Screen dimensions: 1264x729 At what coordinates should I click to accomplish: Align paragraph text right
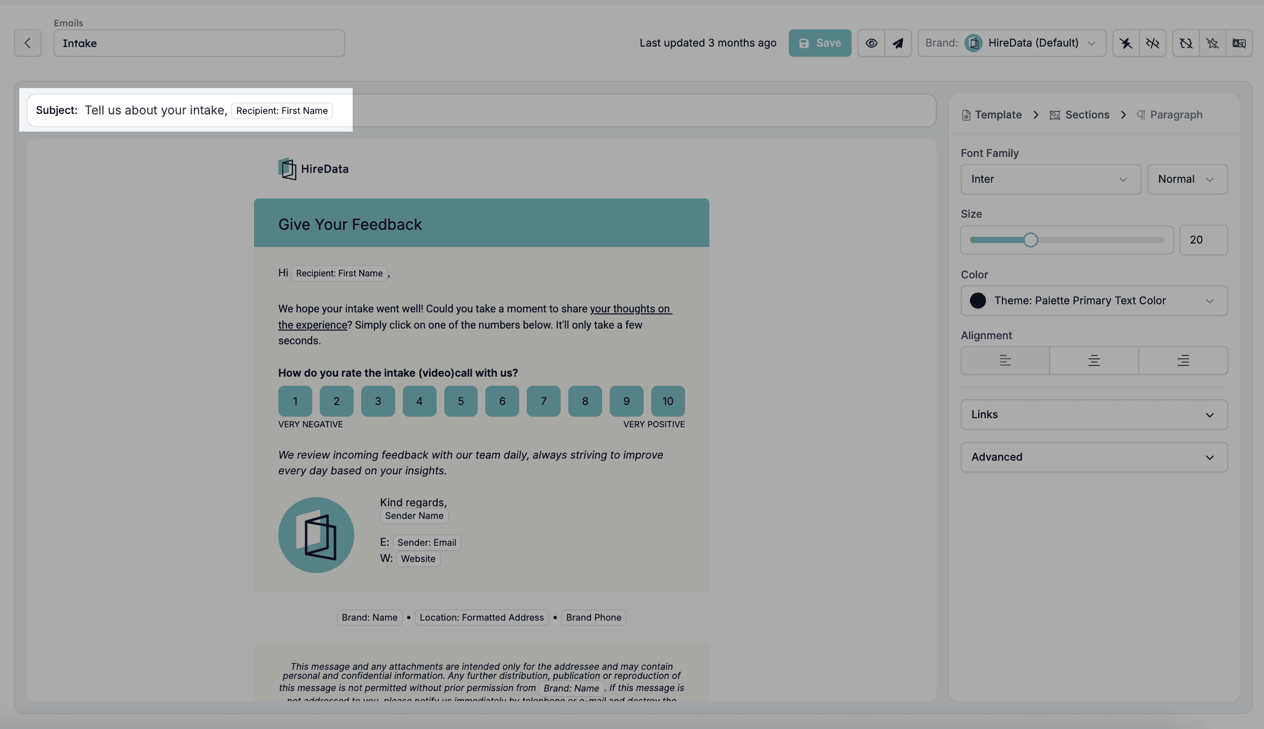1183,360
